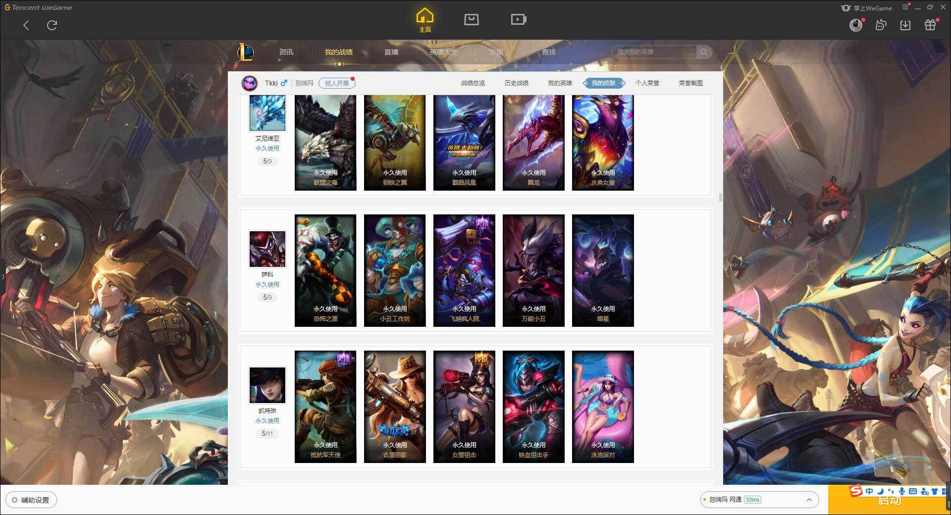Open the gift box rewards icon

click(x=930, y=25)
